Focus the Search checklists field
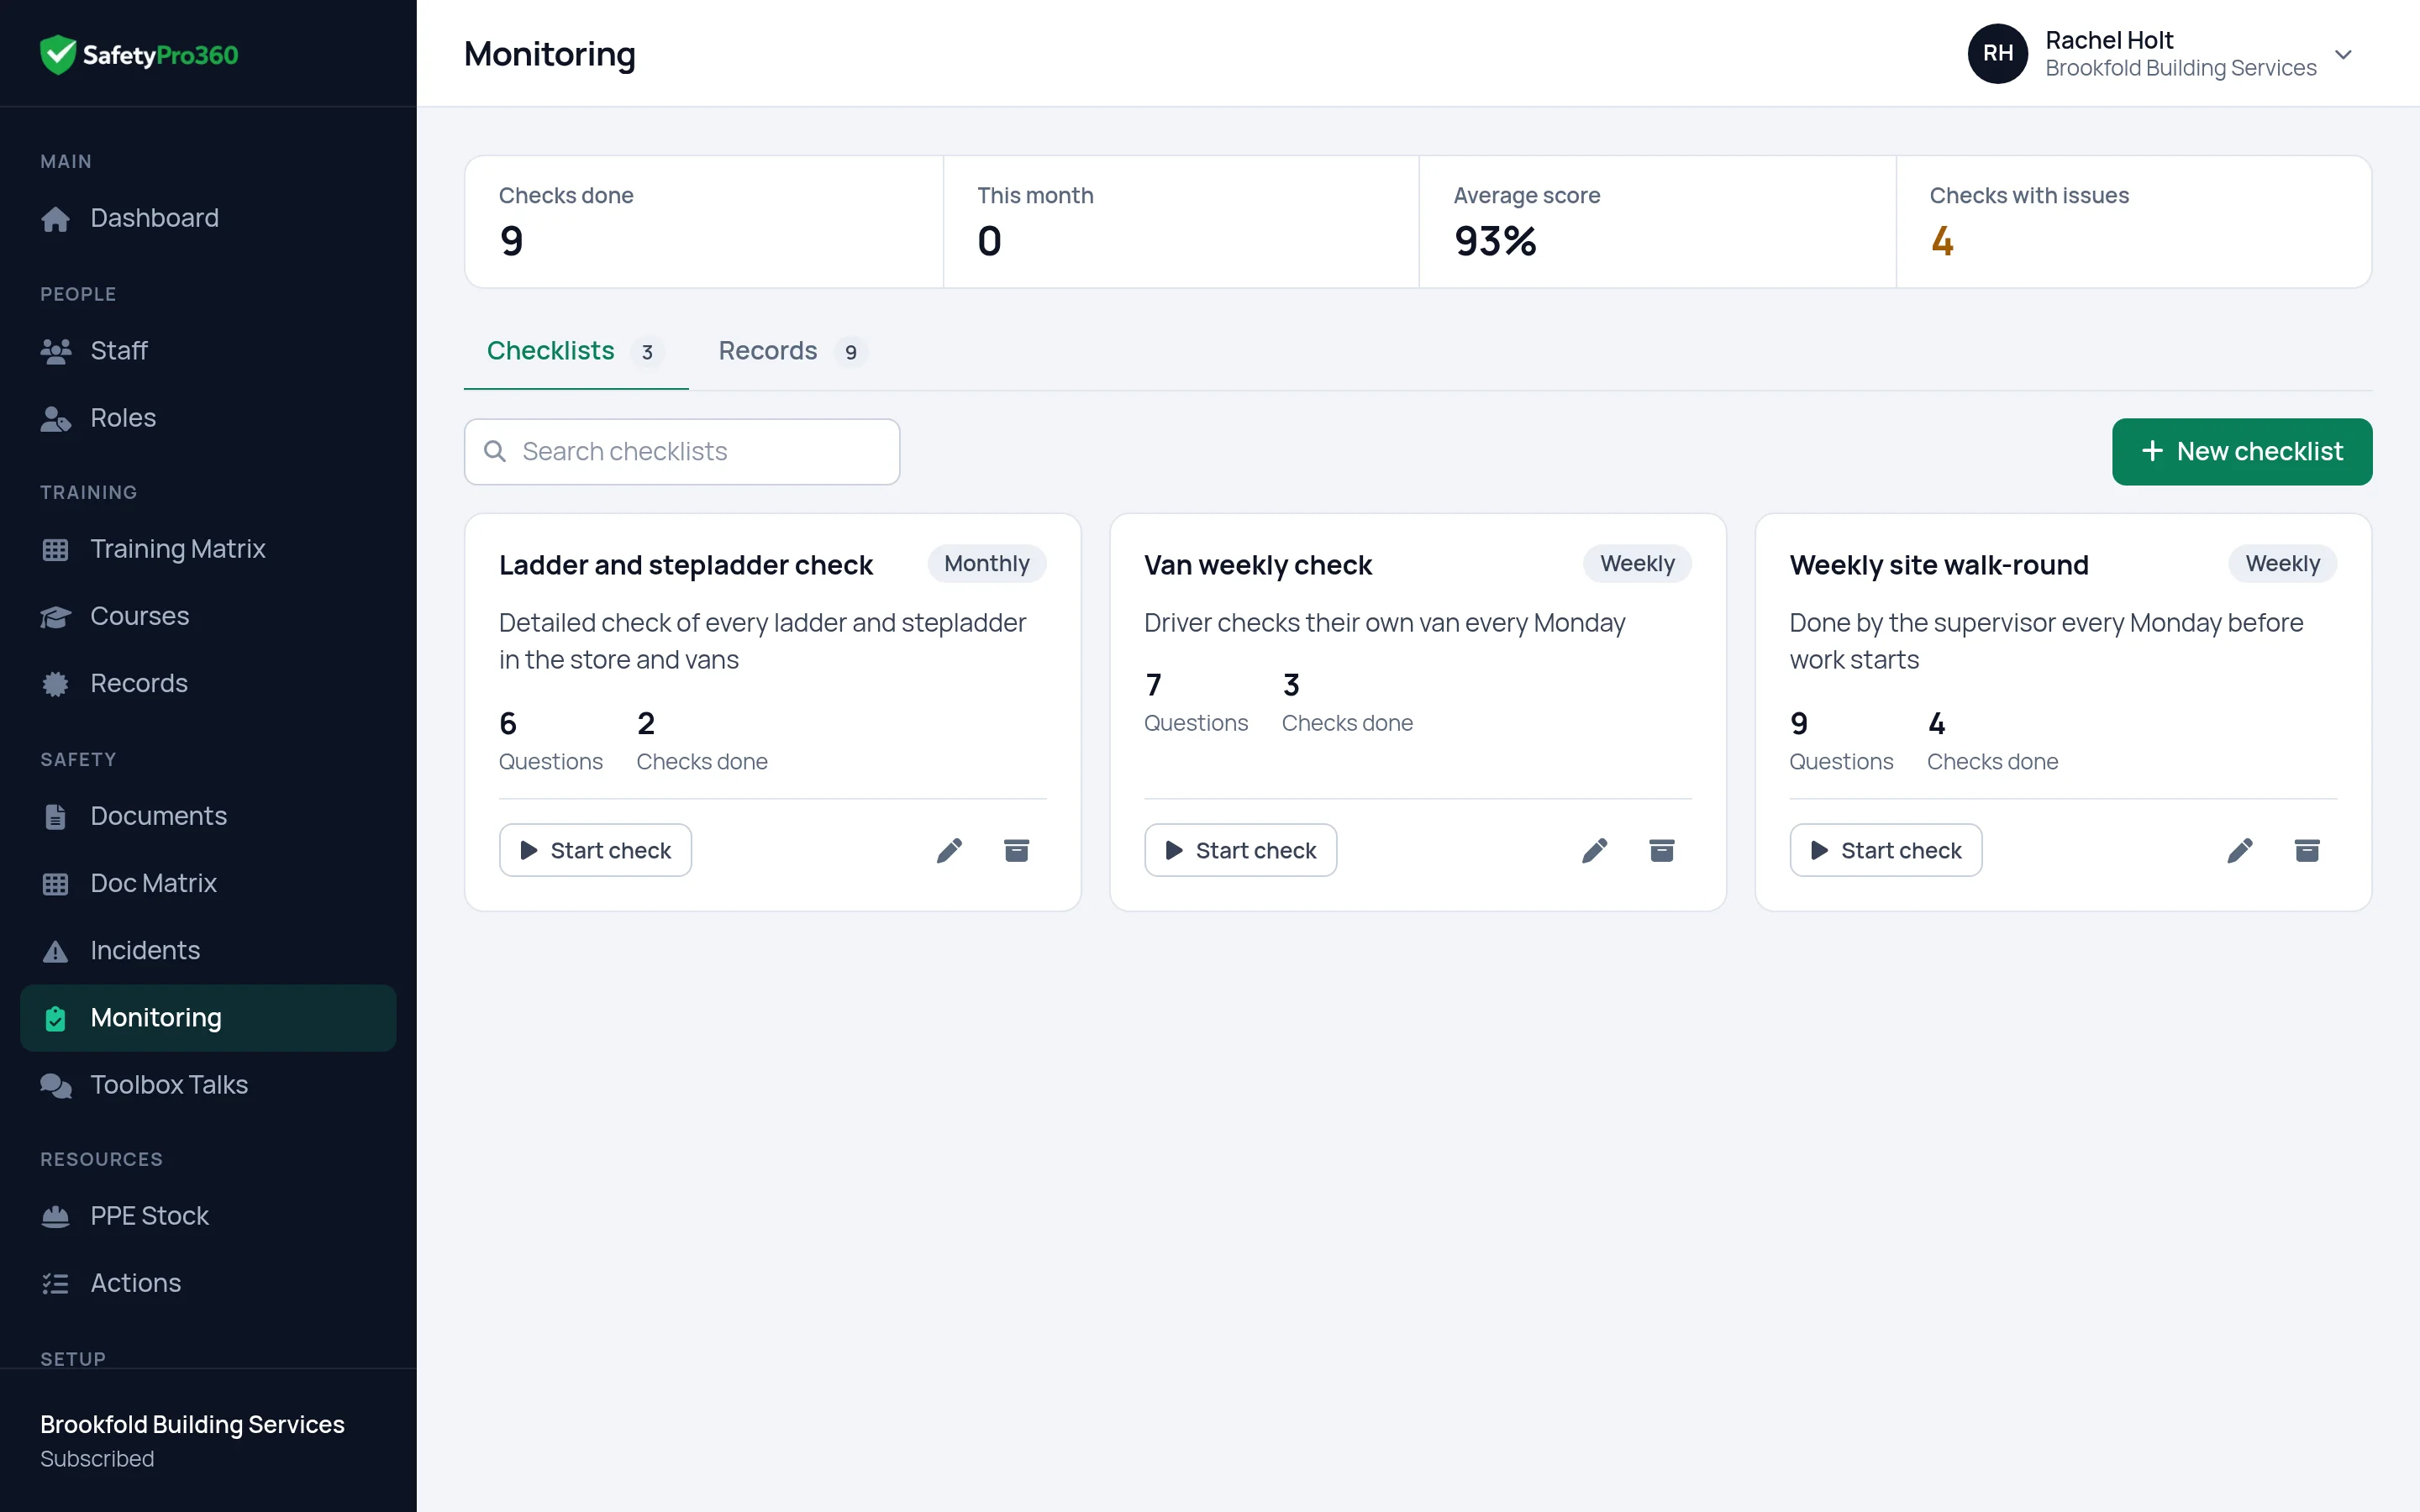 click(682, 452)
